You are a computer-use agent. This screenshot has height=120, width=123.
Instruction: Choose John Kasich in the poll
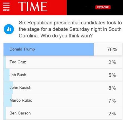pyautogui.click(x=63, y=88)
